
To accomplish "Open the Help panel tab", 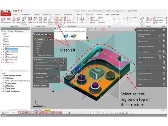I will coord(10,31).
